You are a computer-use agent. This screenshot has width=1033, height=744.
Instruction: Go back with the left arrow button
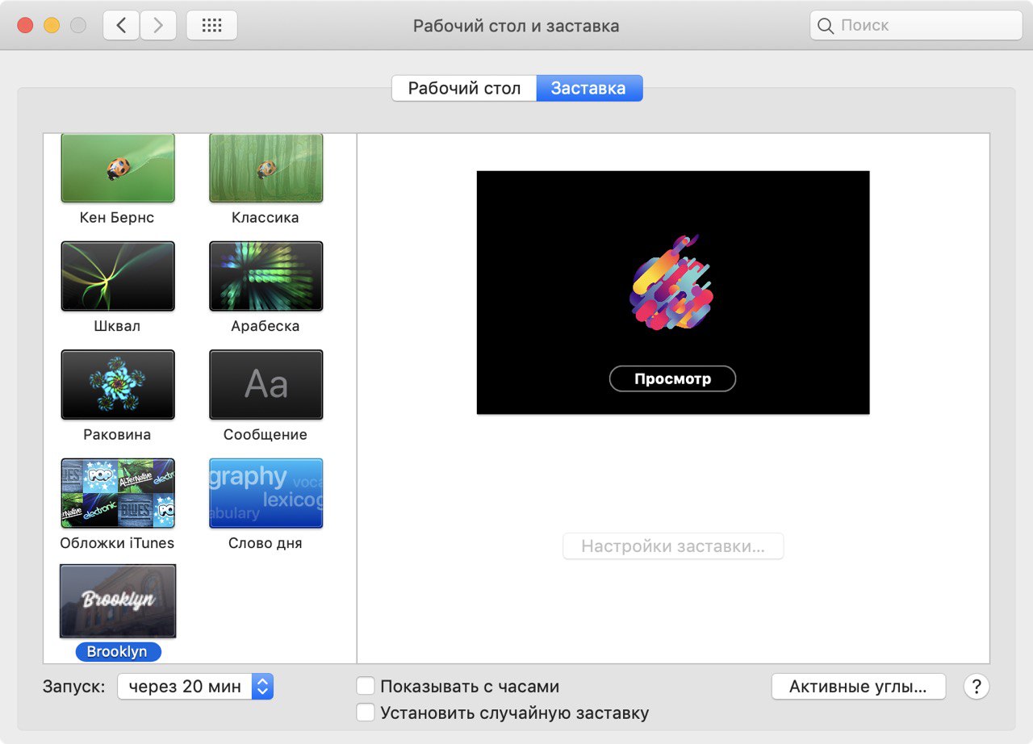tap(121, 26)
